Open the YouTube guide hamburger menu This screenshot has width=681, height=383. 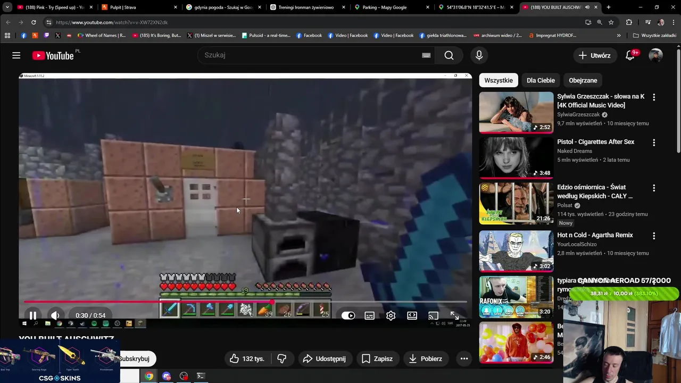pos(16,55)
